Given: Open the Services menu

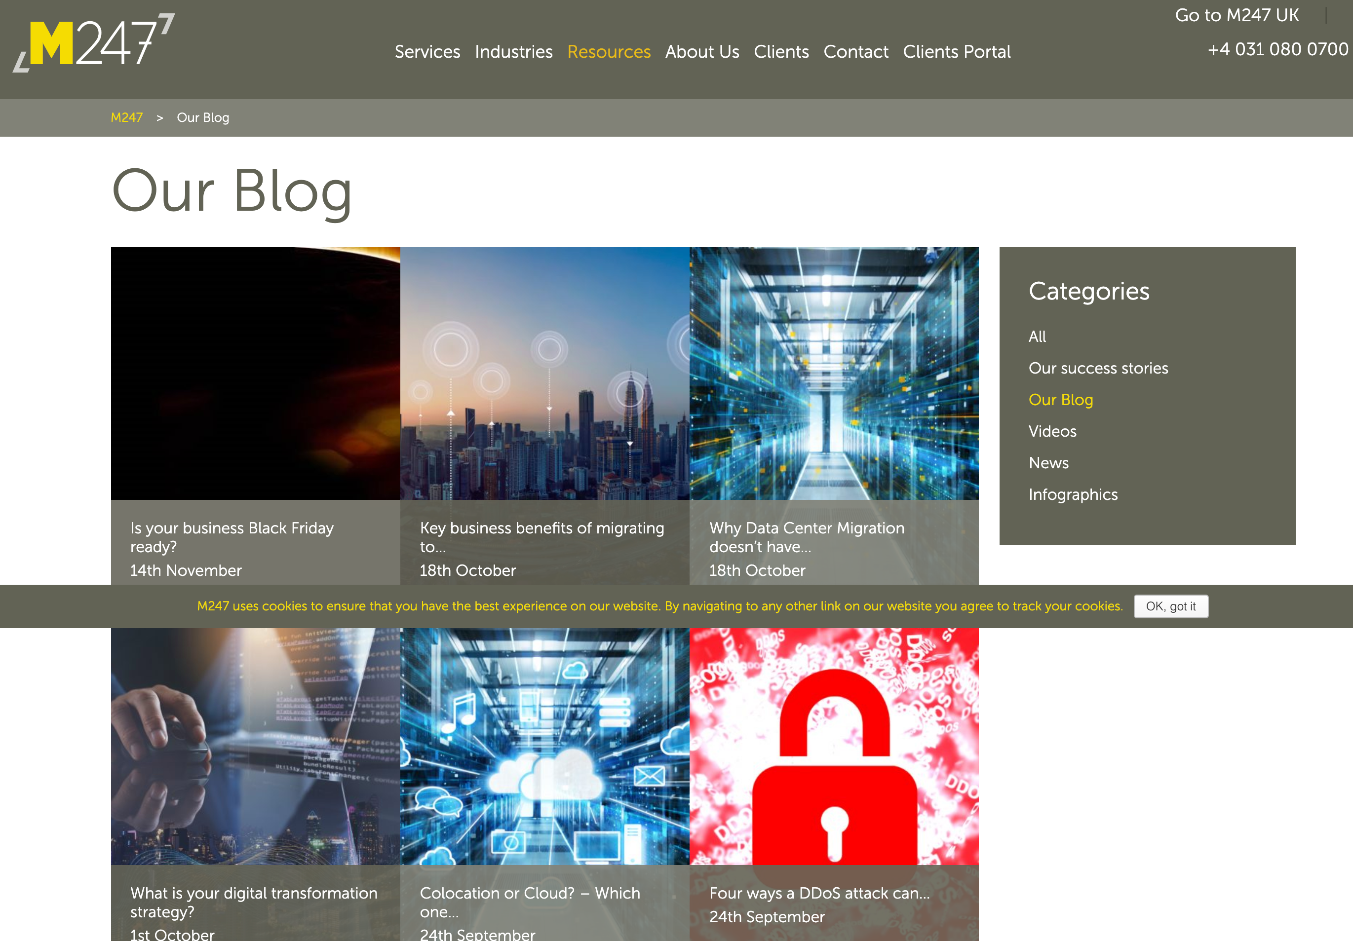Looking at the screenshot, I should pyautogui.click(x=427, y=52).
